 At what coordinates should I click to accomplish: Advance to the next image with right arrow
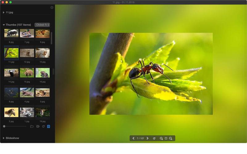[x=148, y=138]
